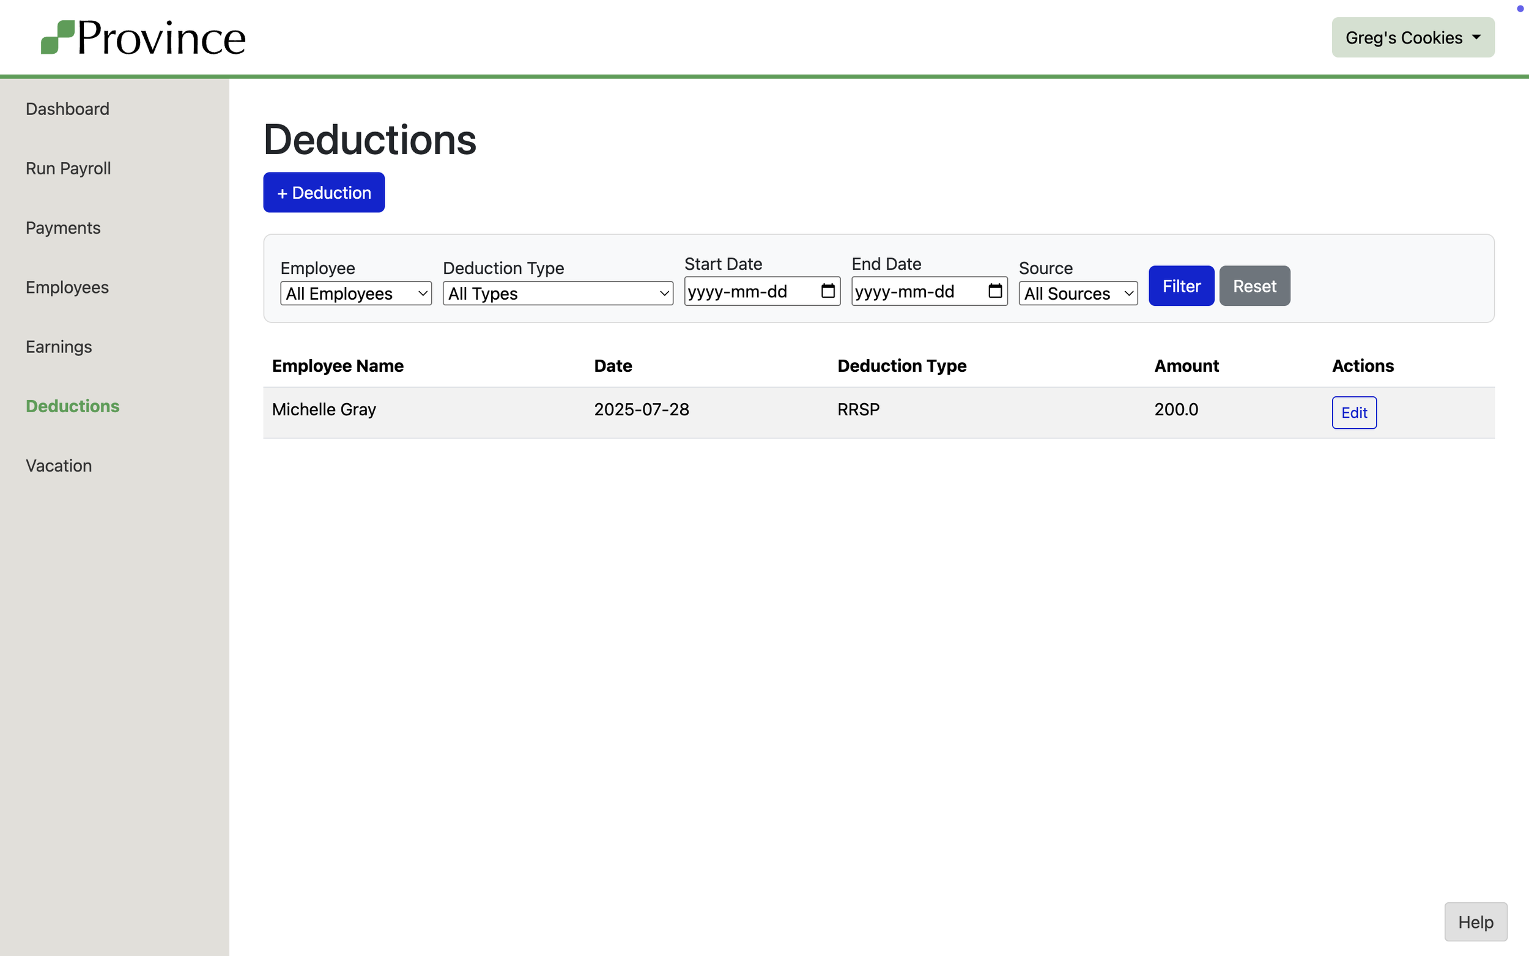Image resolution: width=1529 pixels, height=956 pixels.
Task: Apply filters with Filter button
Action: [1181, 286]
